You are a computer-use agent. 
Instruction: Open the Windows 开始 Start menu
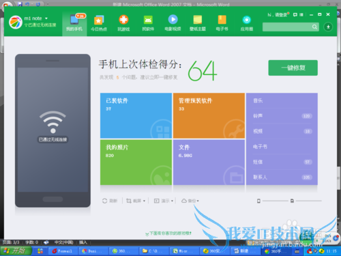click(x=16, y=251)
